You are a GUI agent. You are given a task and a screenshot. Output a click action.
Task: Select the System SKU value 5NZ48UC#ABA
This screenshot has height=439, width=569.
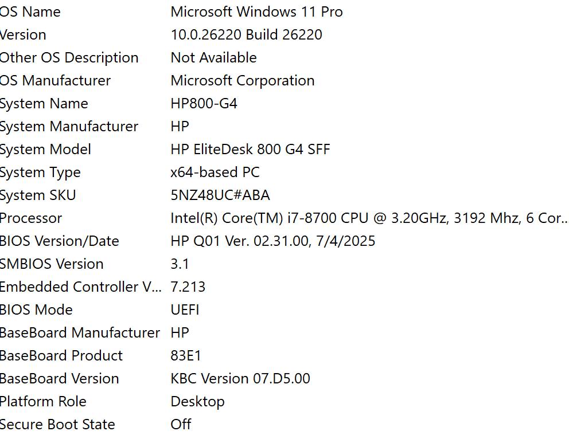pyautogui.click(x=220, y=195)
